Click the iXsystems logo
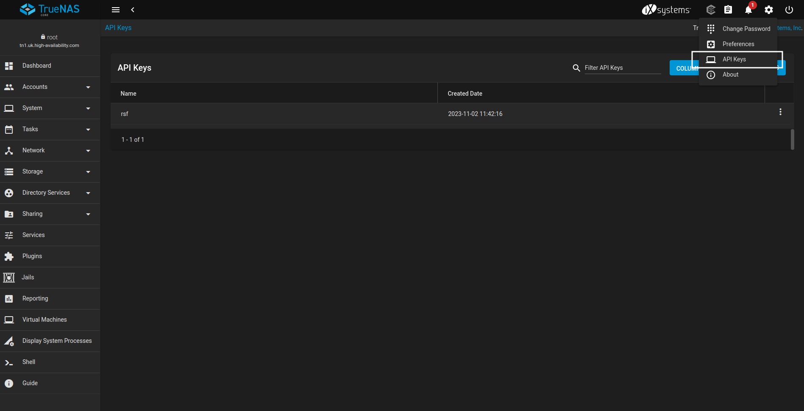Image resolution: width=804 pixels, height=411 pixels. [666, 10]
